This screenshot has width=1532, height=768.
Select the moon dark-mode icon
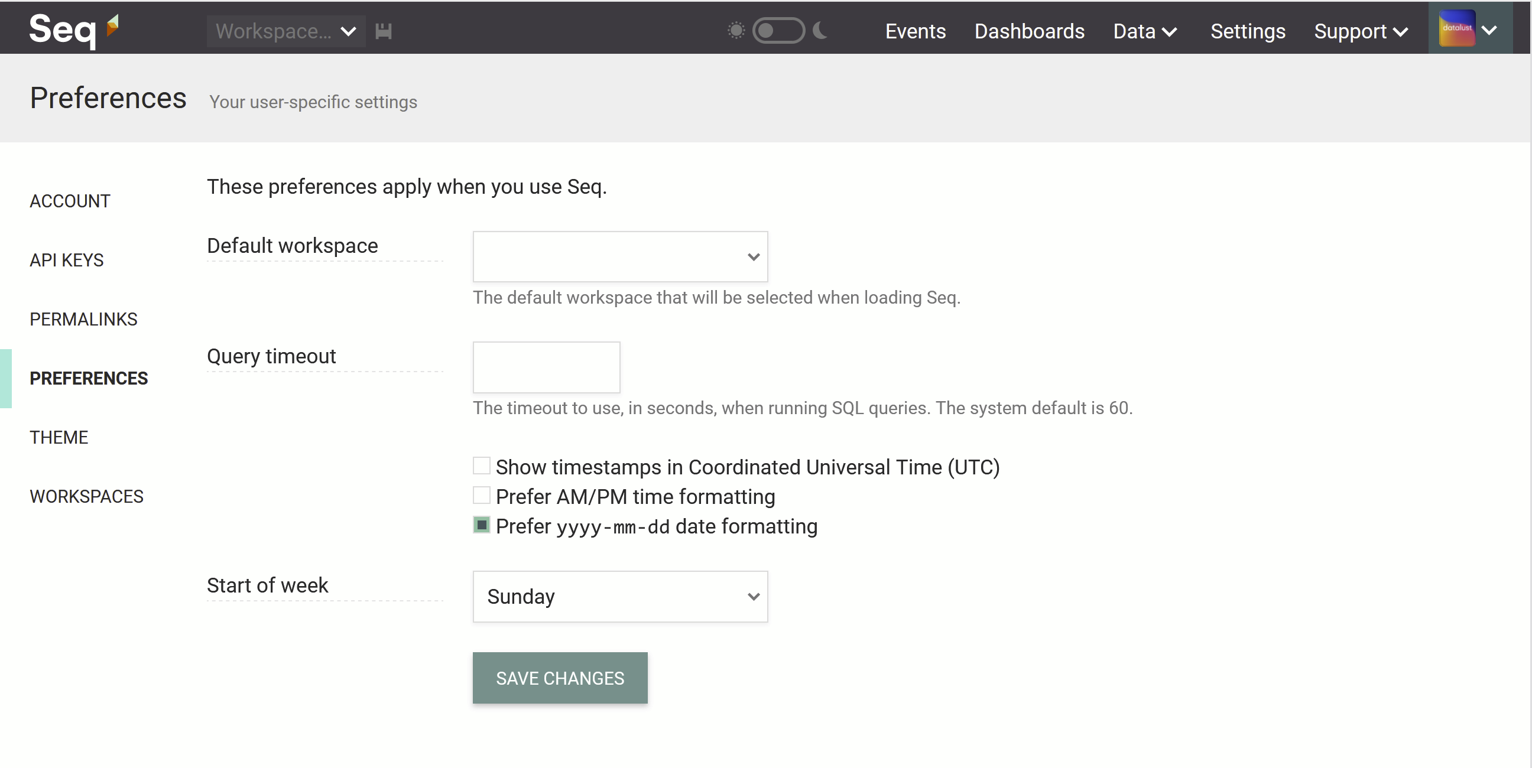[x=821, y=30]
